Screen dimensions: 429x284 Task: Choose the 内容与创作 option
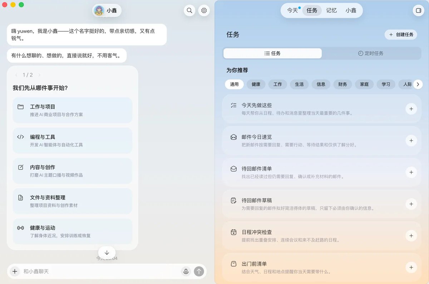[73, 171]
